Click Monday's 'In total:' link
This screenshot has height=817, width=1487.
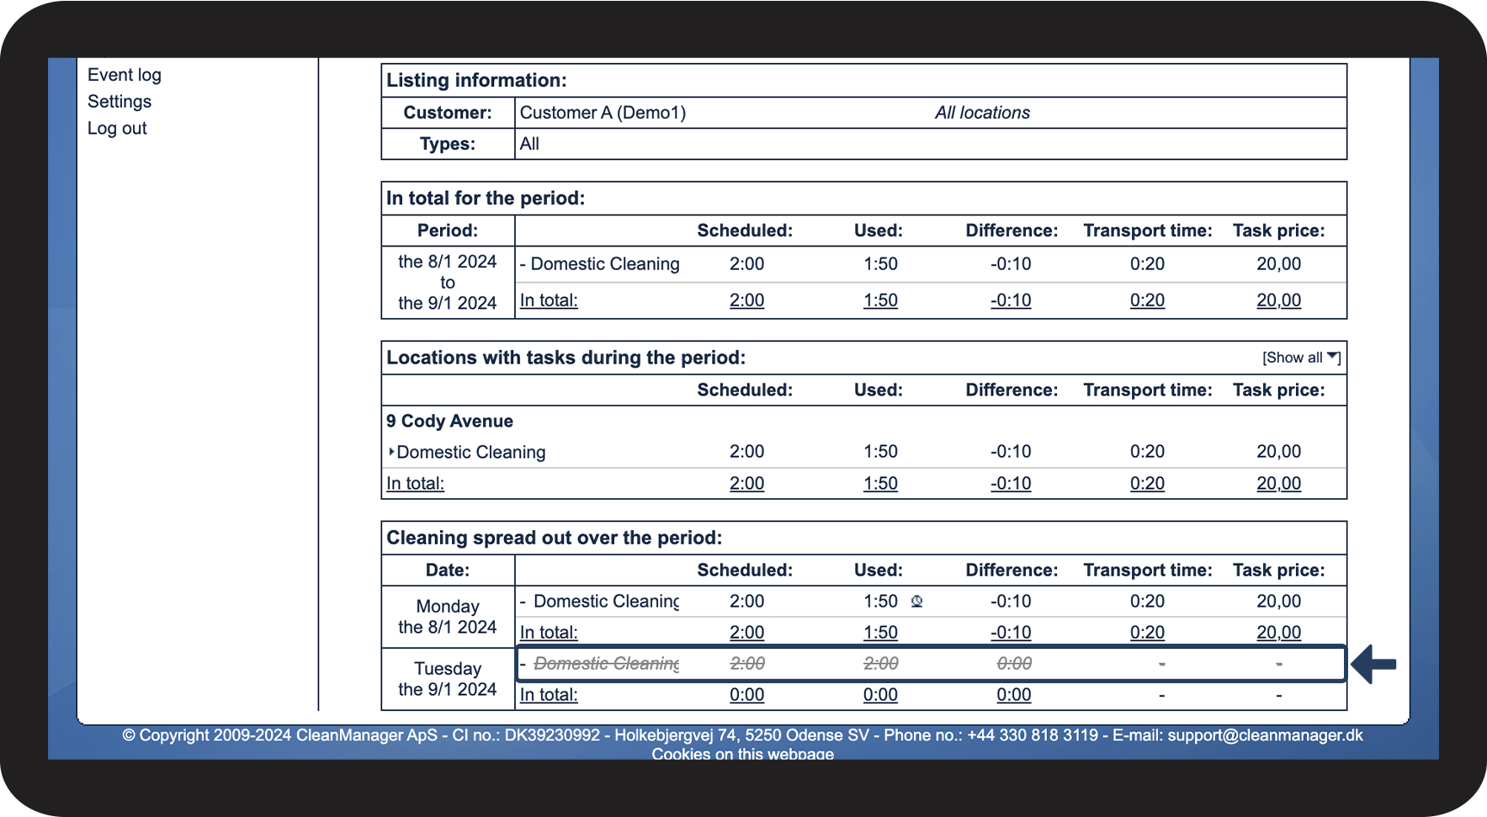tap(549, 633)
